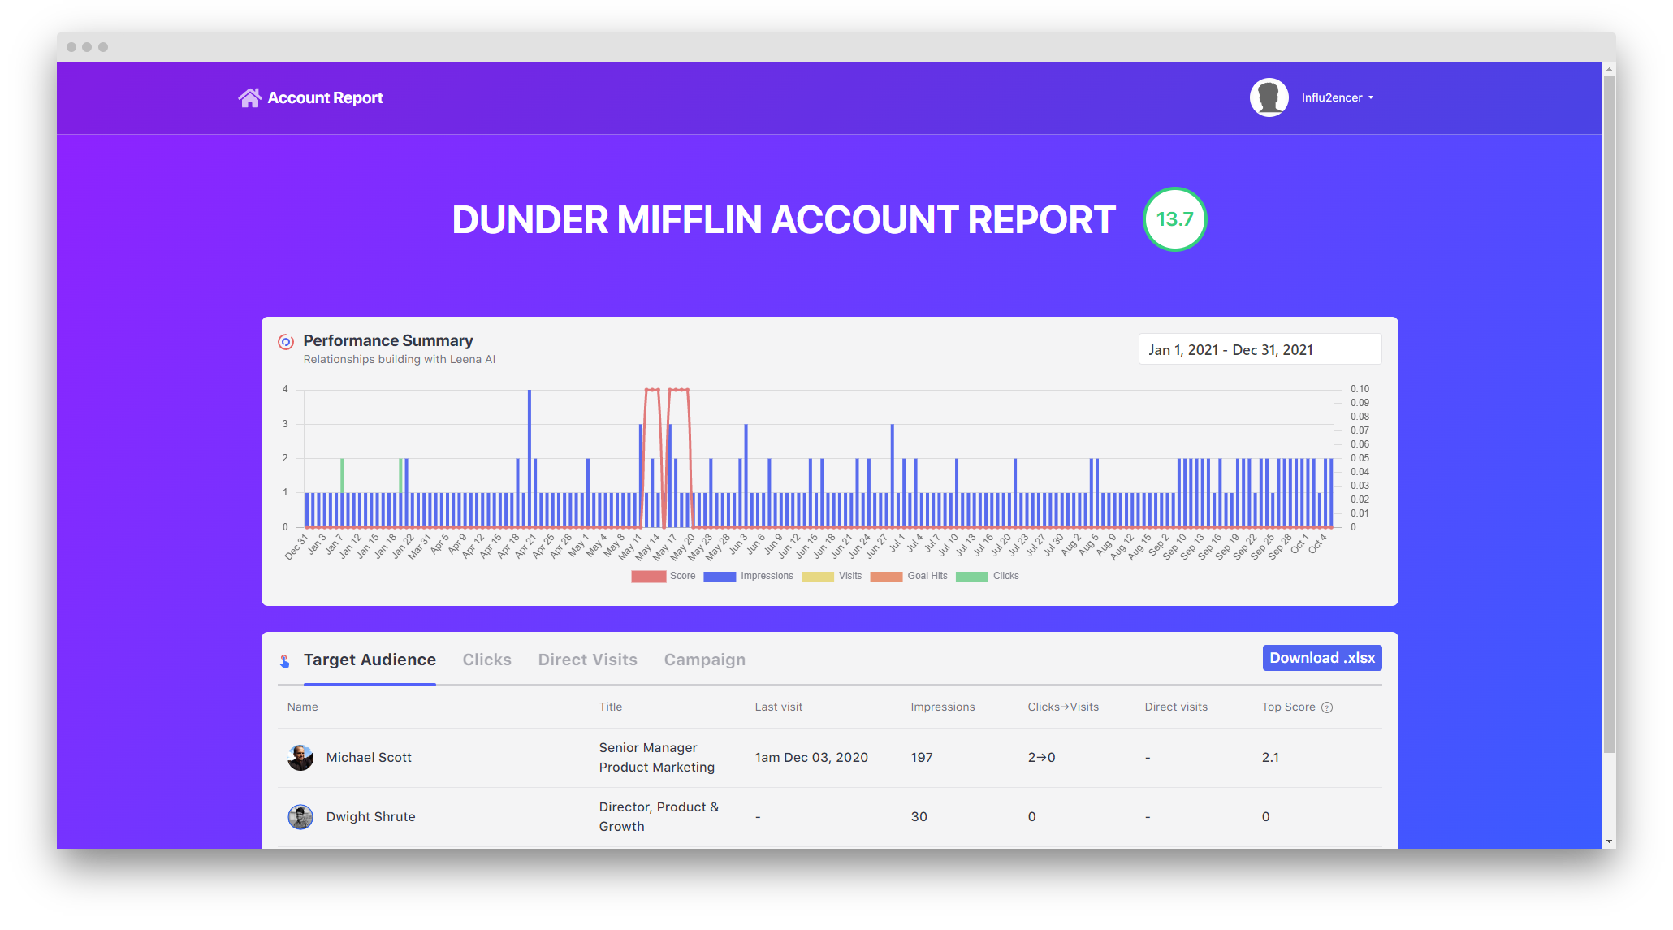Click the green 13.7 score badge
This screenshot has width=1673, height=930.
point(1174,219)
